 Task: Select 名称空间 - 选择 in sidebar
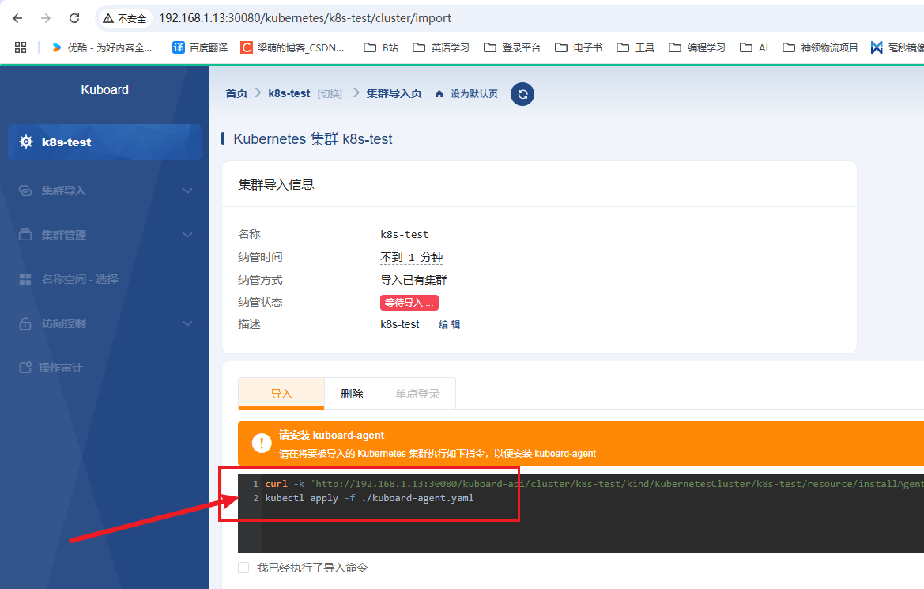coord(80,279)
